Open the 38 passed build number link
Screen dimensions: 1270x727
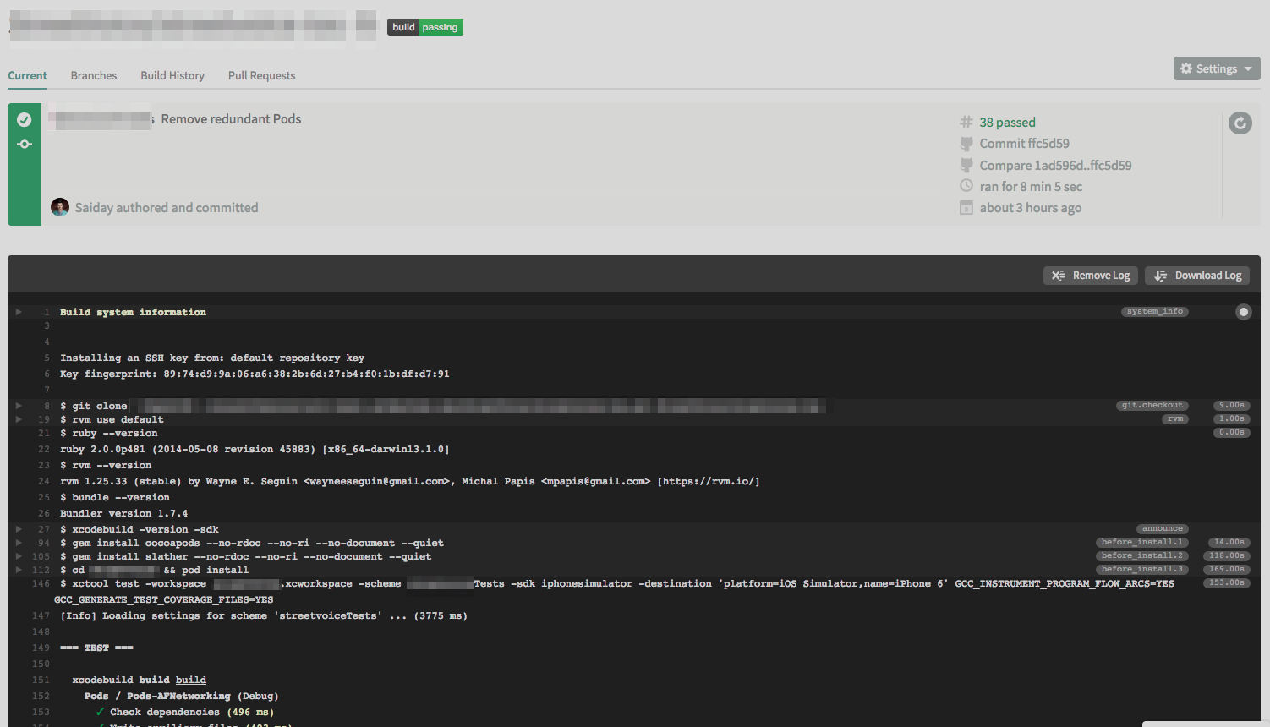(1007, 123)
